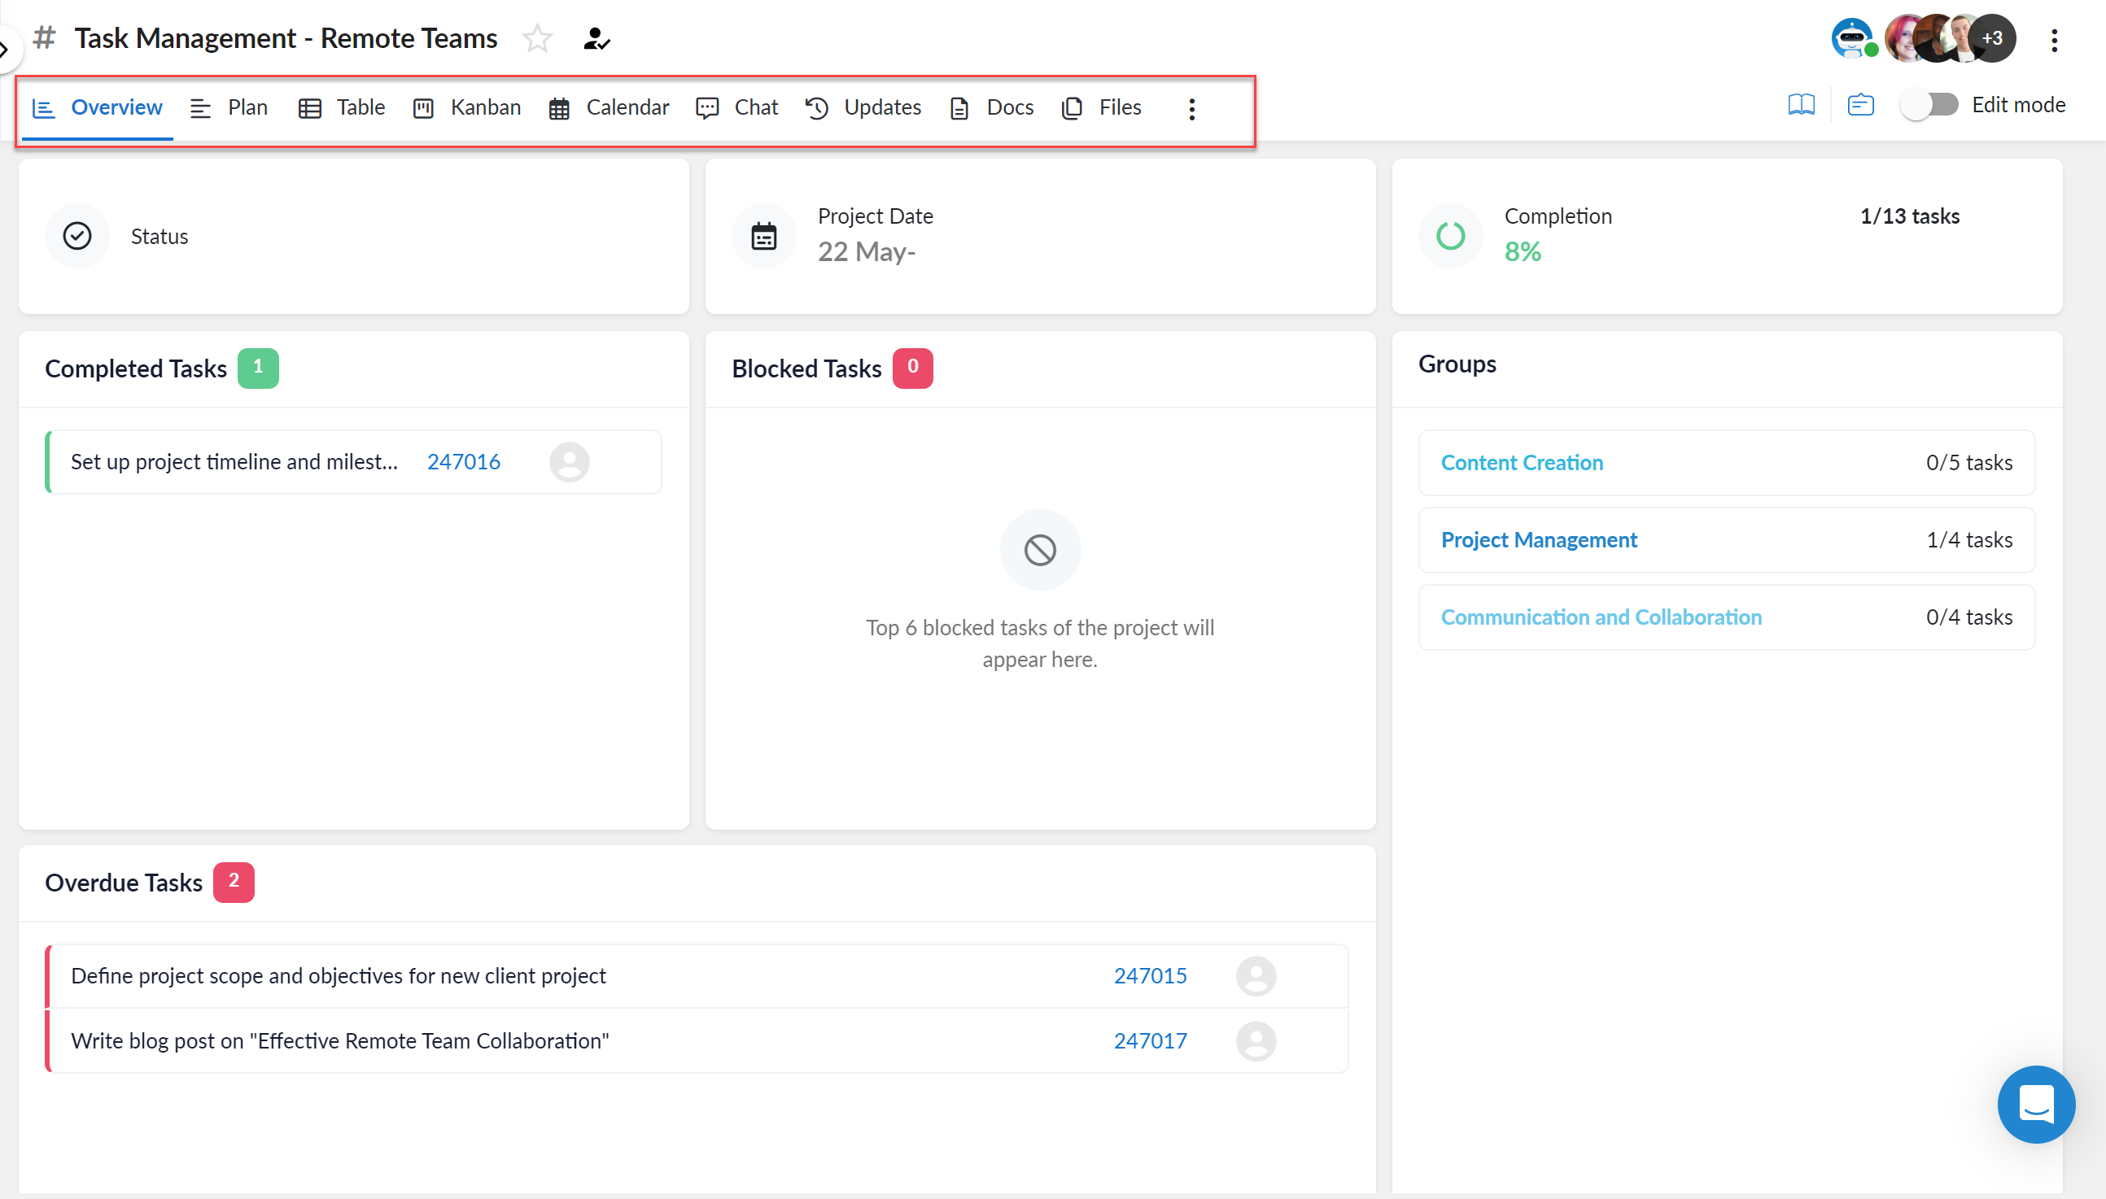Toggle the project status check circle
The width and height of the screenshot is (2106, 1199).
click(x=76, y=236)
